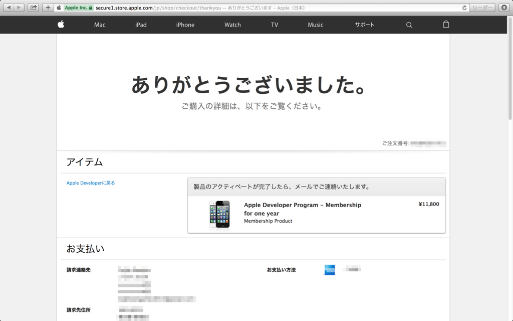
Task: Click the green Apple Inc. certificate badge
Action: [79, 8]
